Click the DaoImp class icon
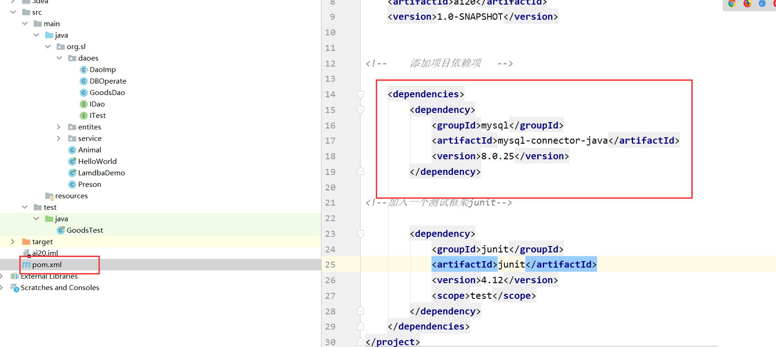776x347 pixels. pos(84,70)
